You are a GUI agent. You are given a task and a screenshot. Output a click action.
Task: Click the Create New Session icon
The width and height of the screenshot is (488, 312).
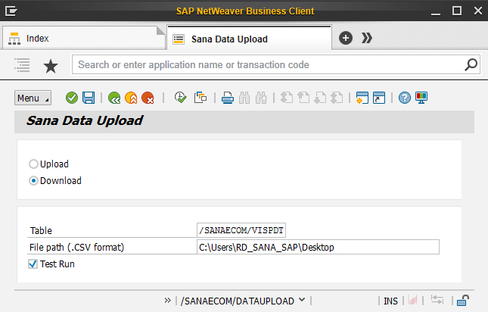(362, 98)
